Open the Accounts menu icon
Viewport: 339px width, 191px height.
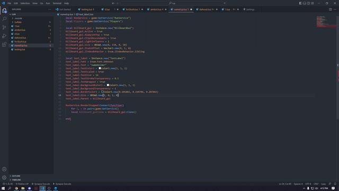4,169
